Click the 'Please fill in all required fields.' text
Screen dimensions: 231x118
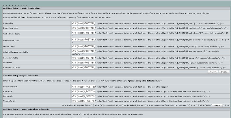[76, 105]
